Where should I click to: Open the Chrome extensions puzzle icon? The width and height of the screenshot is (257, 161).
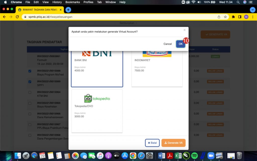(233, 17)
